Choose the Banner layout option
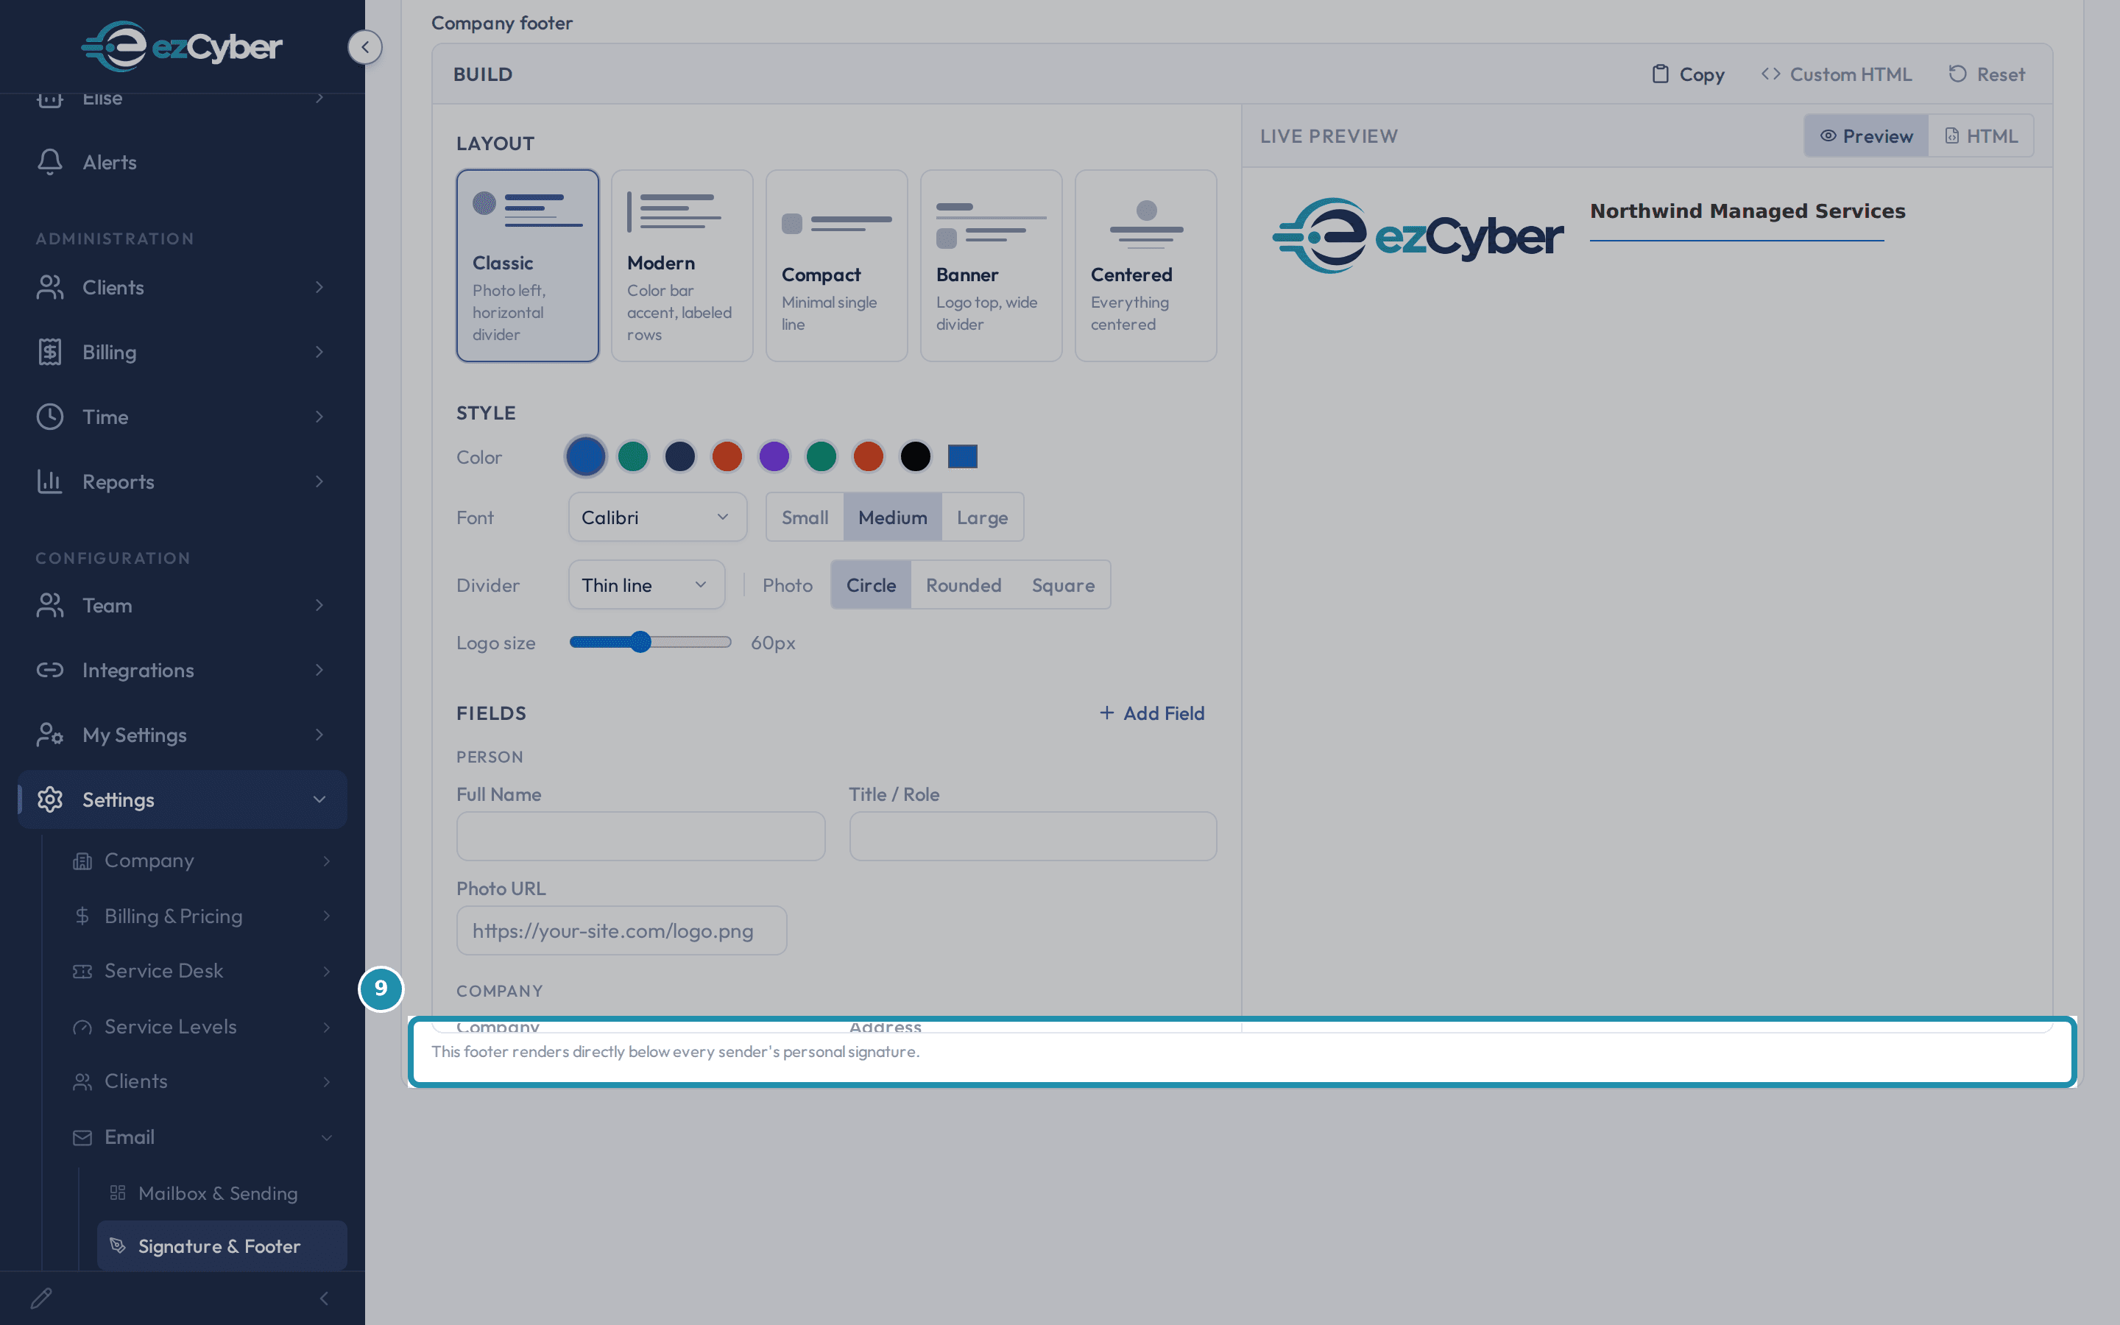This screenshot has width=2120, height=1325. click(991, 266)
